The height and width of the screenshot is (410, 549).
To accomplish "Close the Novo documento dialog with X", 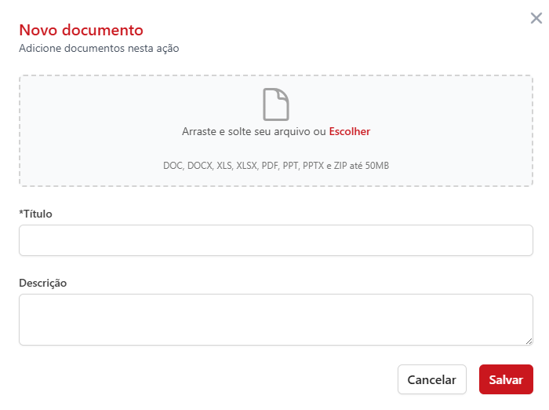I will tap(536, 18).
